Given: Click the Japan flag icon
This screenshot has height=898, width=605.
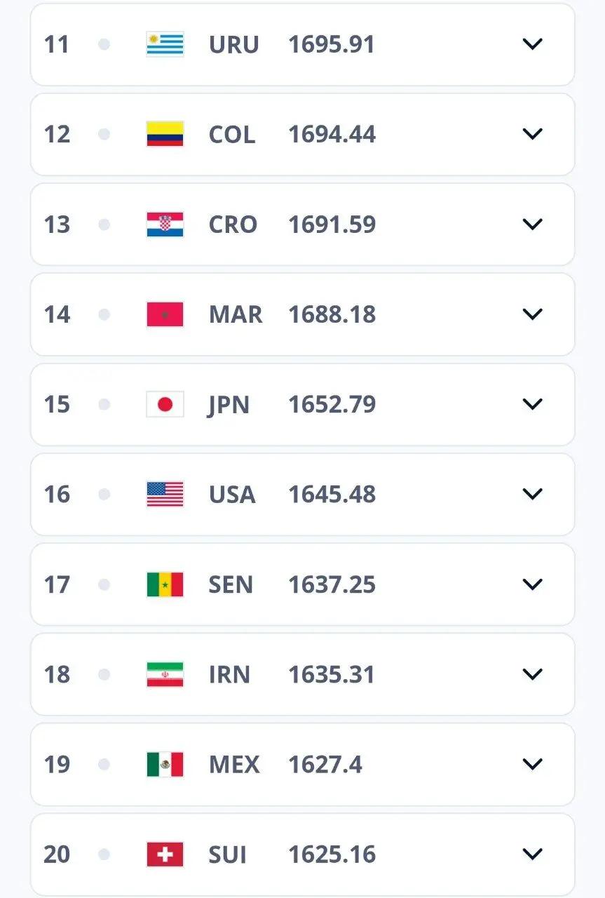Looking at the screenshot, I should tap(165, 404).
